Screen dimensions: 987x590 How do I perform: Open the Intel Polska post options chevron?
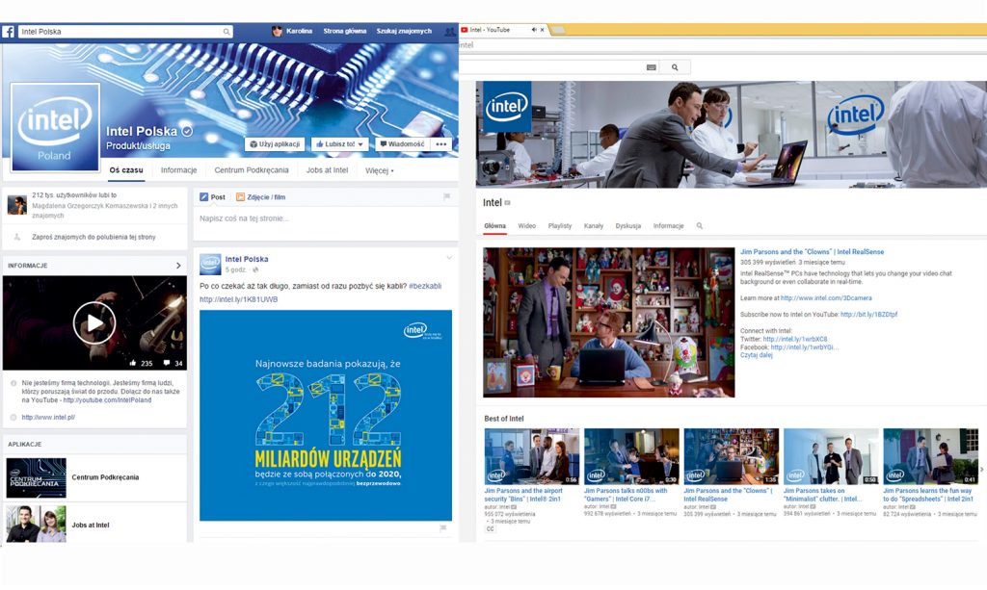(449, 258)
